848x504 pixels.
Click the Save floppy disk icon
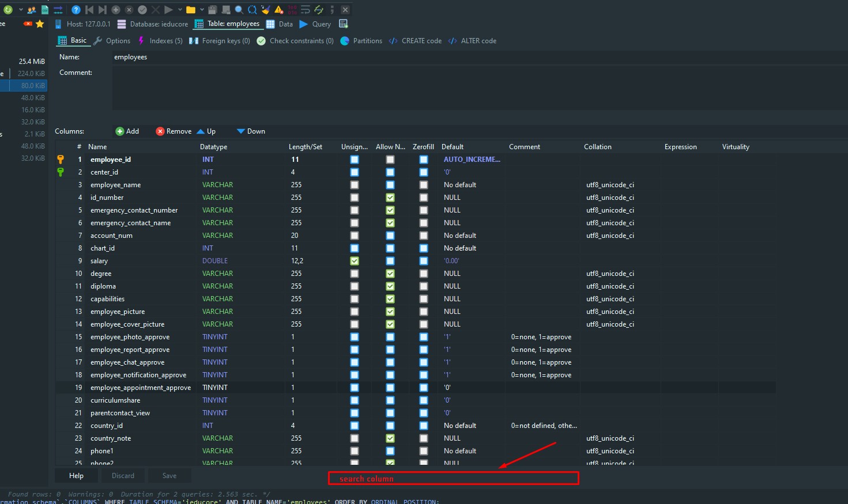[213, 10]
